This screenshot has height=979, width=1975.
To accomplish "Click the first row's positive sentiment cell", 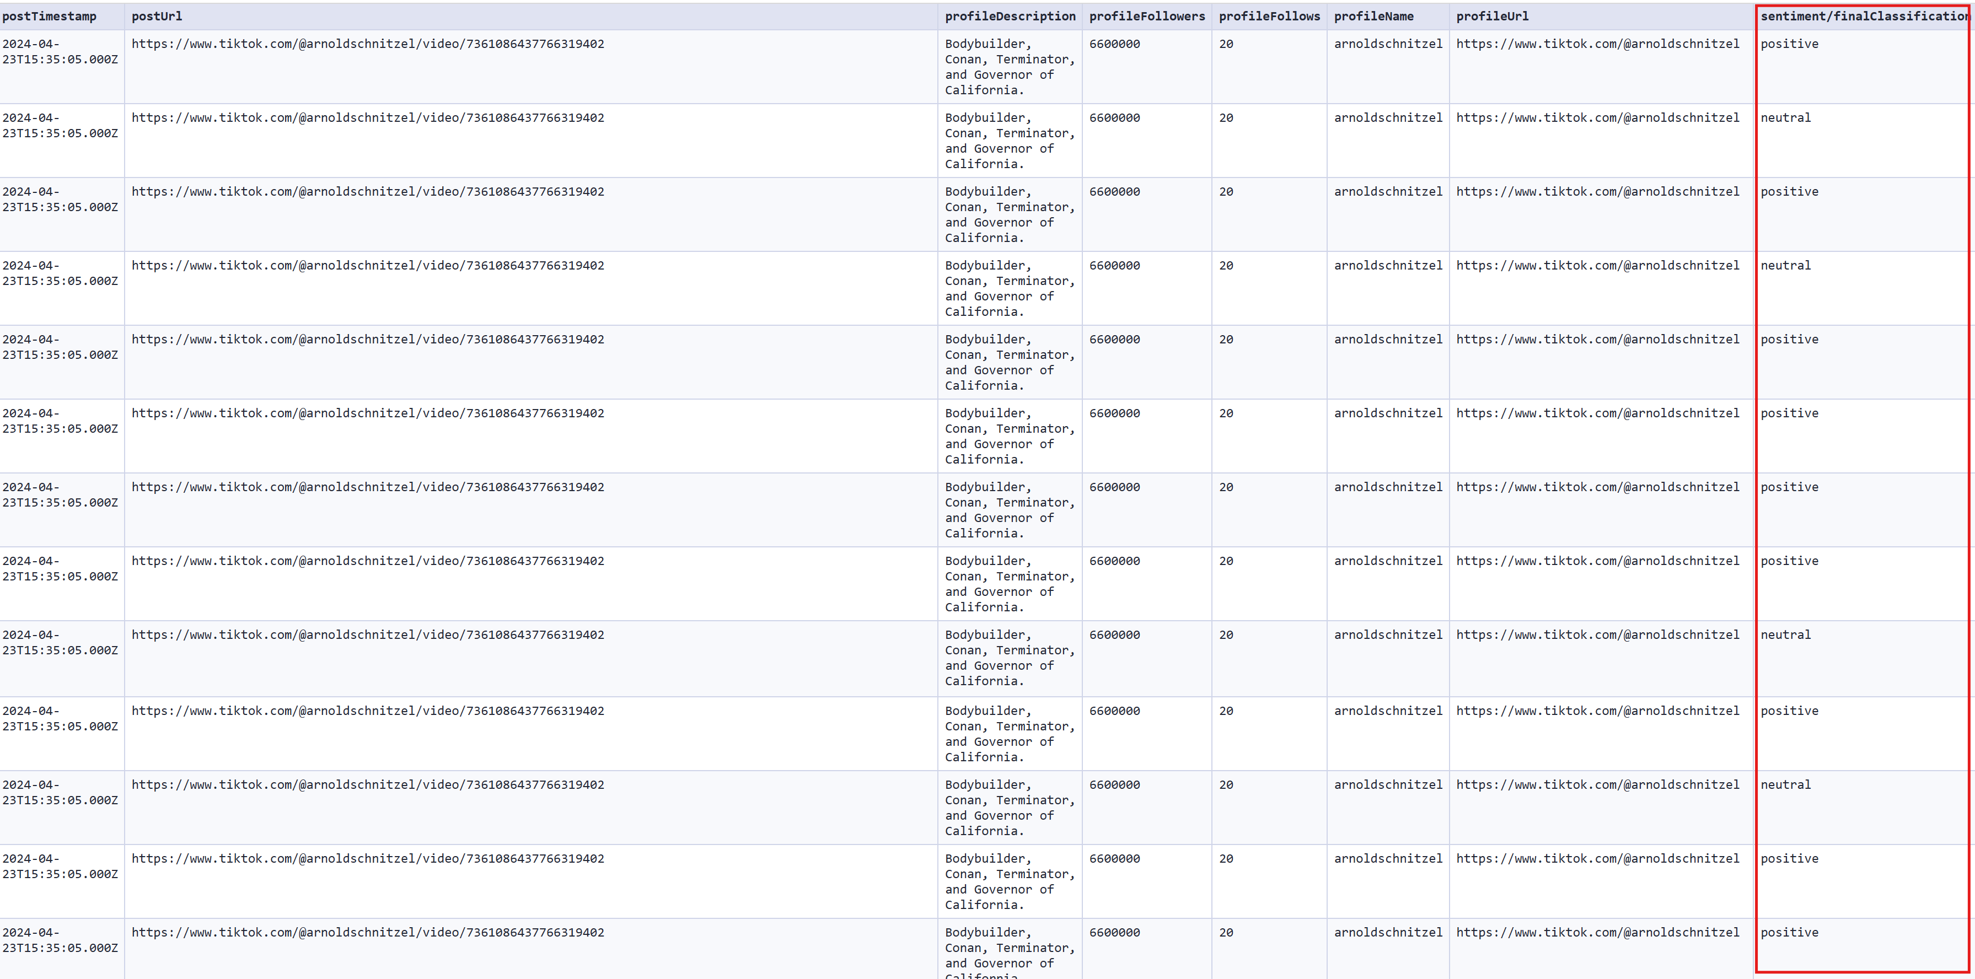I will (x=1789, y=44).
